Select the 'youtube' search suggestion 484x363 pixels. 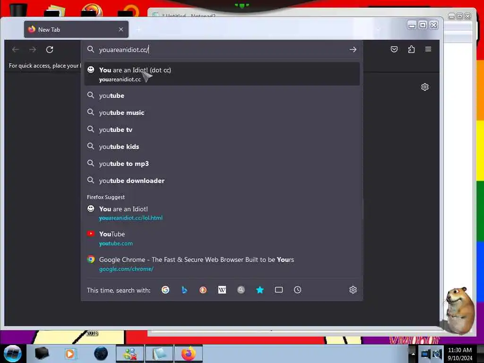[222, 95]
